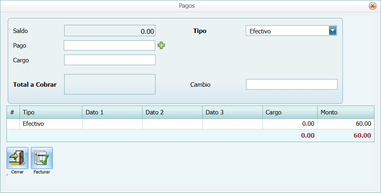Click the Facturar invoice icon button
381x193 pixels.
[x=42, y=158]
